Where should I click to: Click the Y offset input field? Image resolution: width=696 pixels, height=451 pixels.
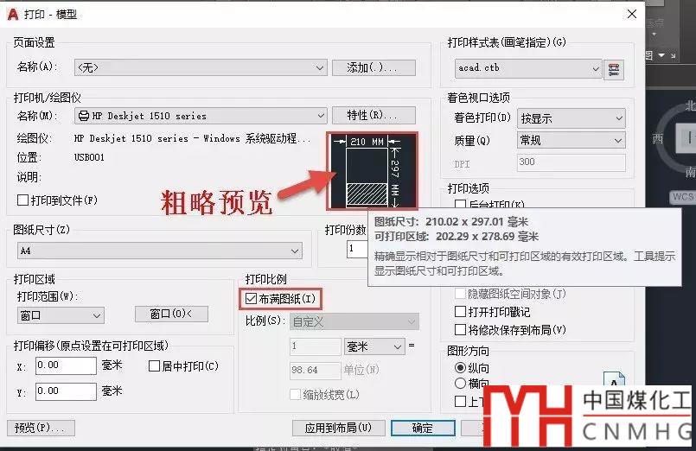(x=66, y=391)
